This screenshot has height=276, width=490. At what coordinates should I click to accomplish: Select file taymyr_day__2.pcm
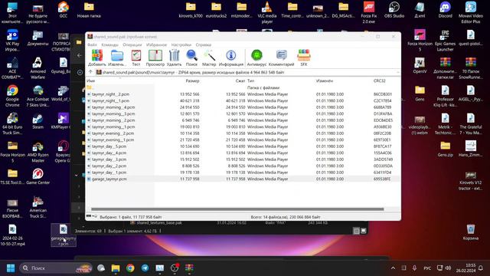(243, 166)
